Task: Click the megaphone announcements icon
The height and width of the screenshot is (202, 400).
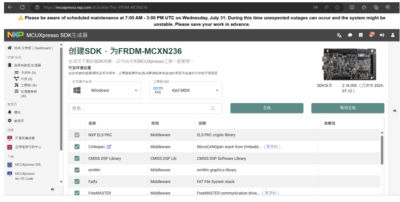Action: (382, 35)
